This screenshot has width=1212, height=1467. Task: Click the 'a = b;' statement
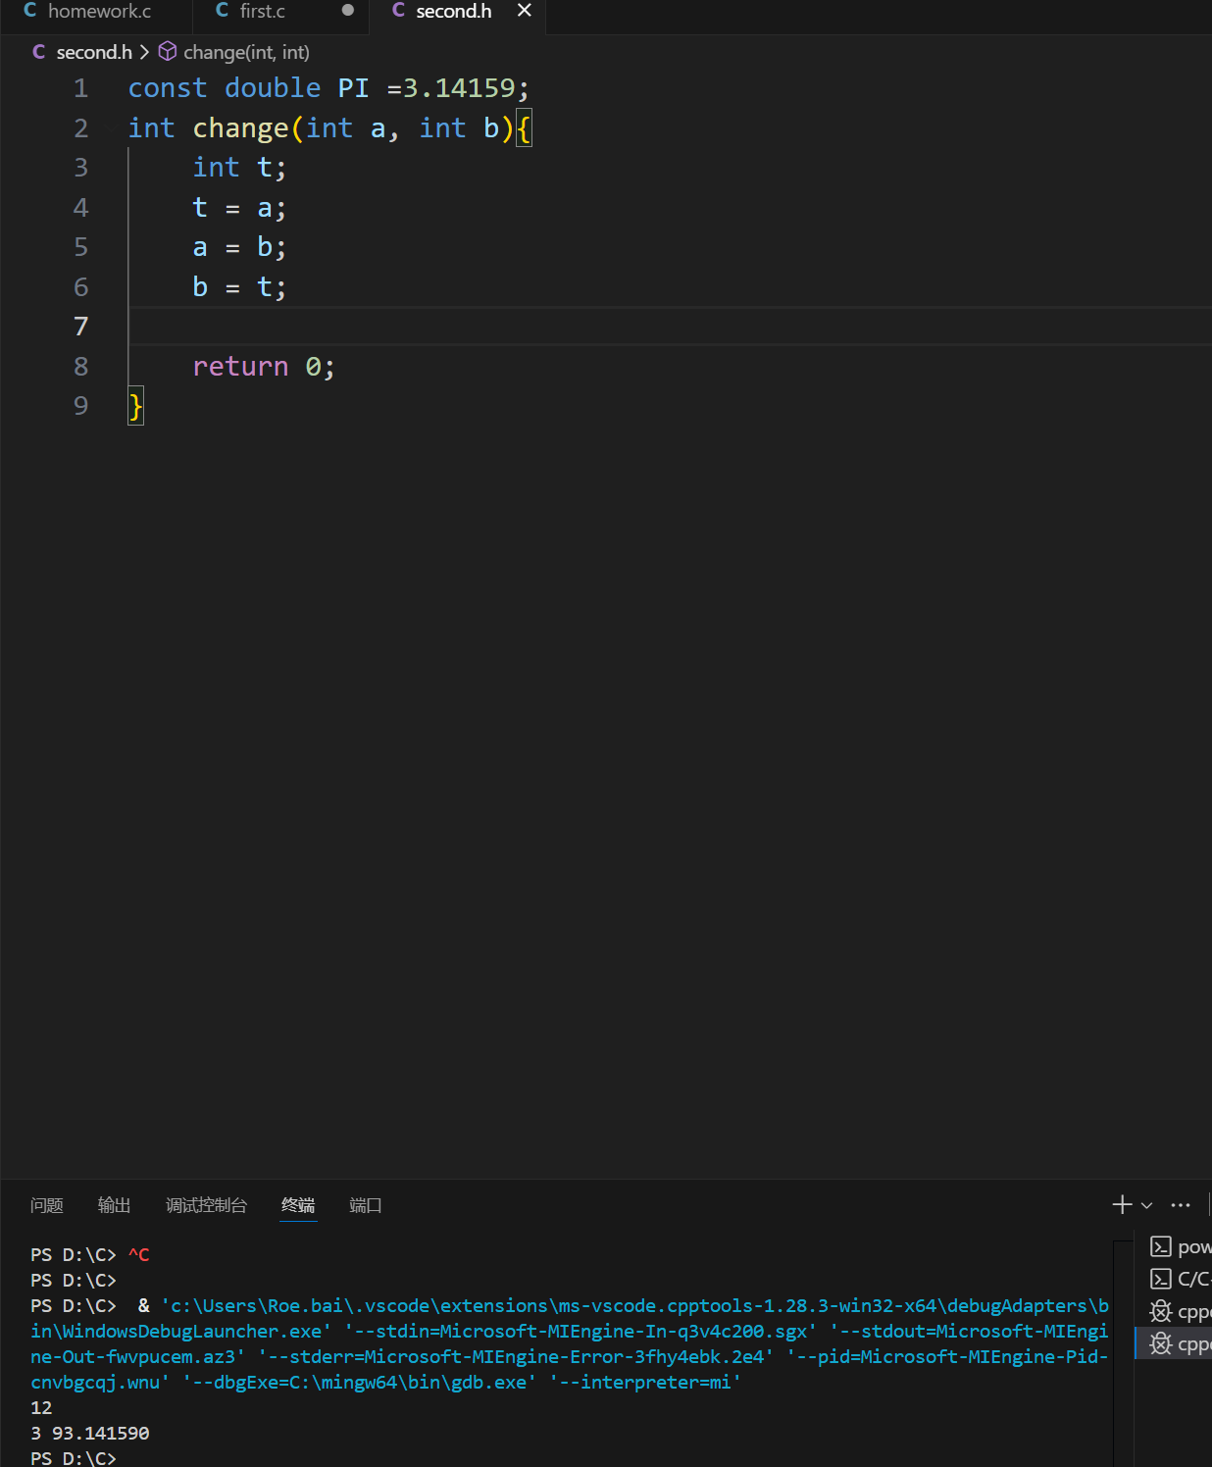click(239, 247)
